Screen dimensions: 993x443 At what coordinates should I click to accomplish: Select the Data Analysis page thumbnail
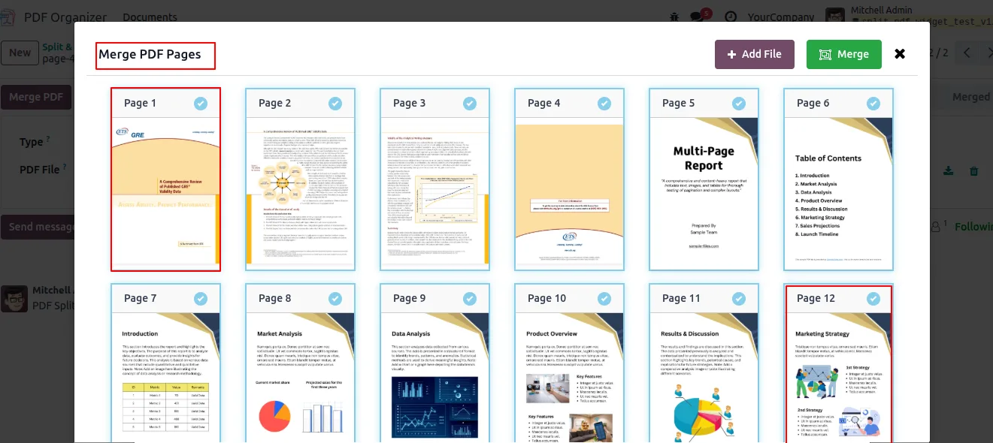click(435, 378)
